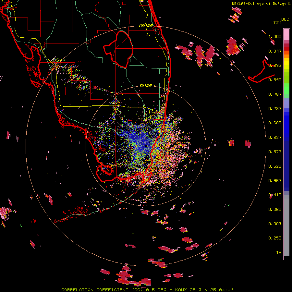Click the 0.253 color scale value

(x=275, y=238)
